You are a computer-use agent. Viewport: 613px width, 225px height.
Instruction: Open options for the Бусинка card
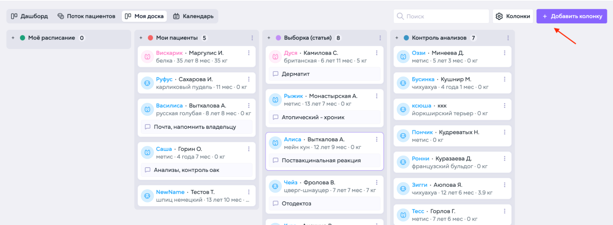click(505, 79)
